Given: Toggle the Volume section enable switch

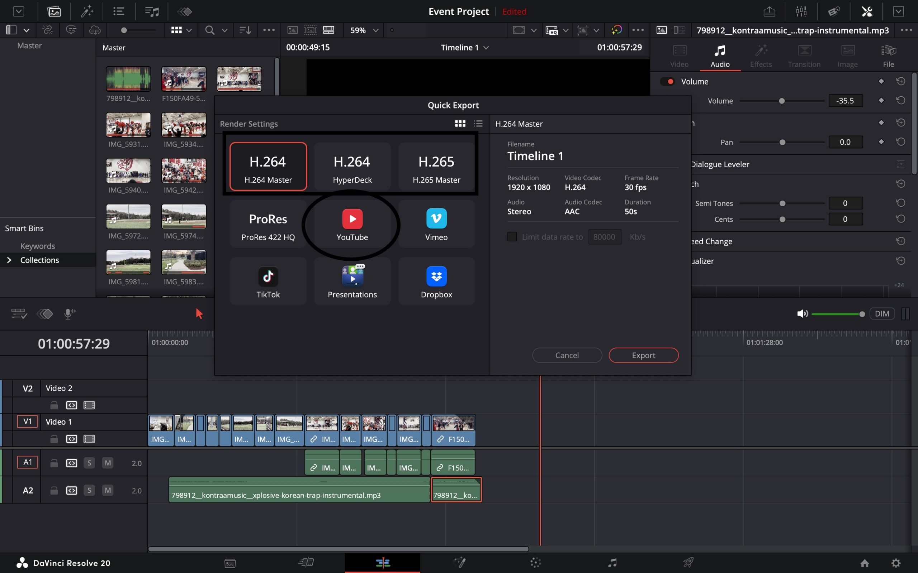Looking at the screenshot, I should [x=667, y=82].
